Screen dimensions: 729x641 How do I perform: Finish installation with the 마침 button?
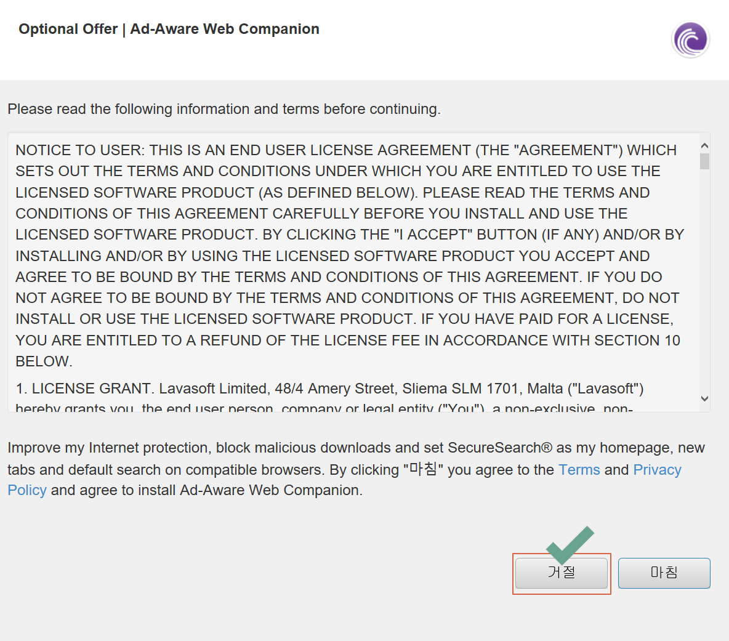(x=664, y=573)
